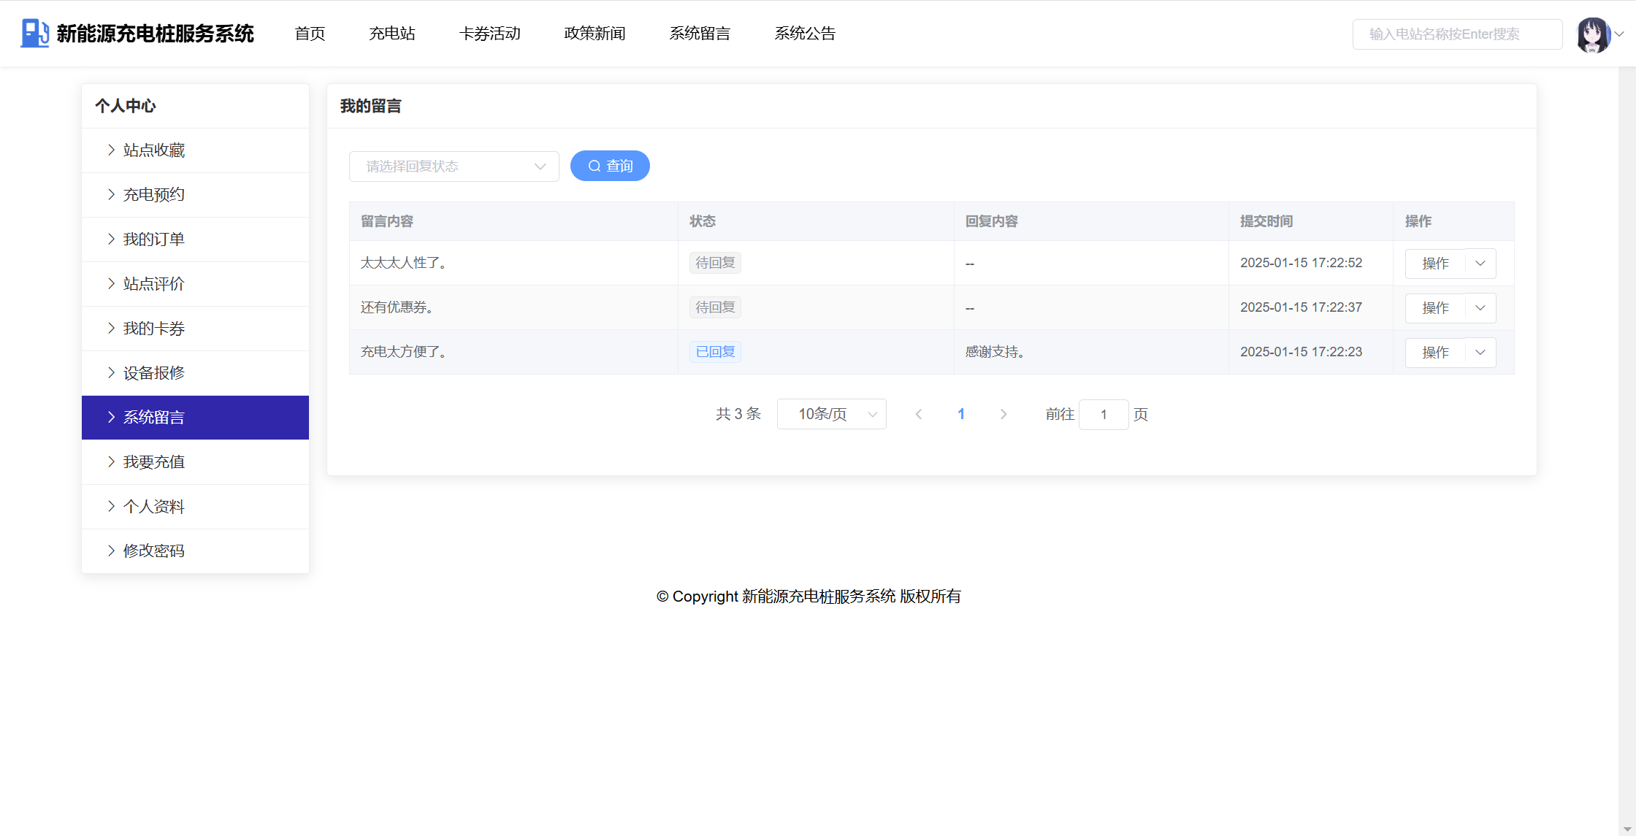Click 操作 button for 还有优惠券 row

1434,308
